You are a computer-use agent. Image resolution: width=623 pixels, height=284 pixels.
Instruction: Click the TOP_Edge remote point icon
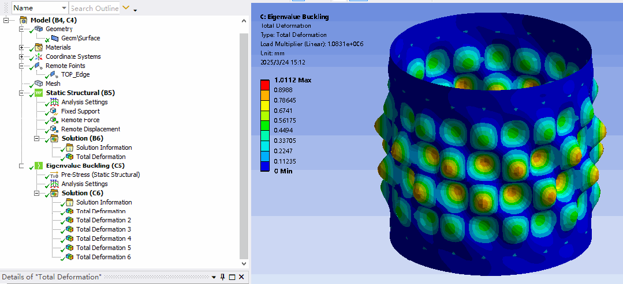(54, 74)
